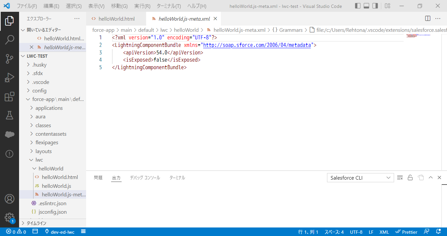Close the bottom panel

point(439,178)
